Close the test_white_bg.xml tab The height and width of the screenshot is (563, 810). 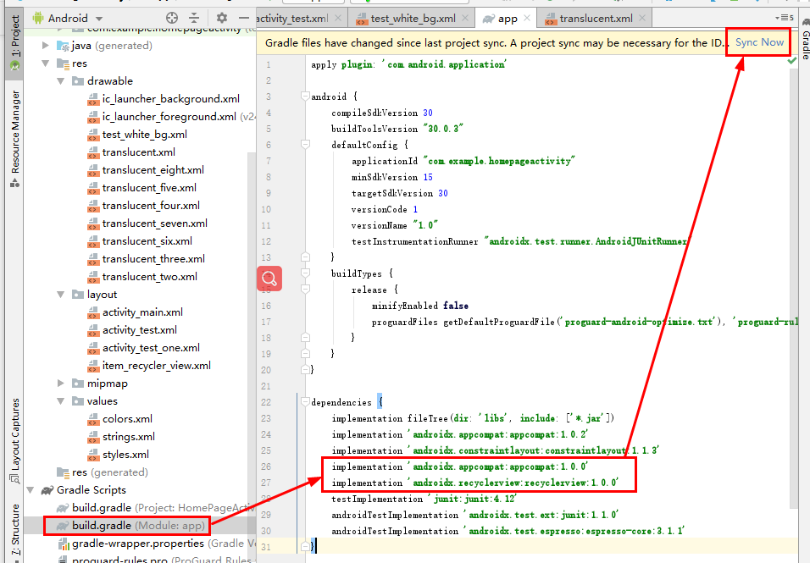coord(465,18)
